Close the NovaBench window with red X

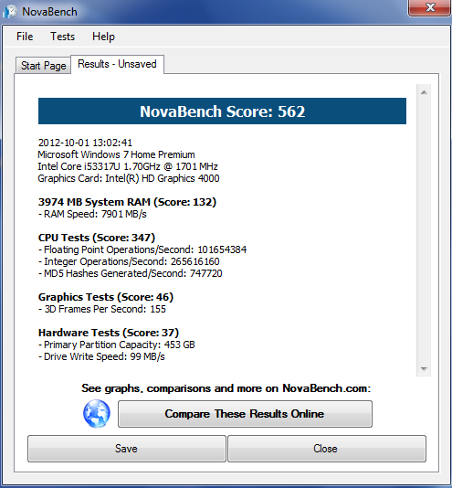coord(430,7)
